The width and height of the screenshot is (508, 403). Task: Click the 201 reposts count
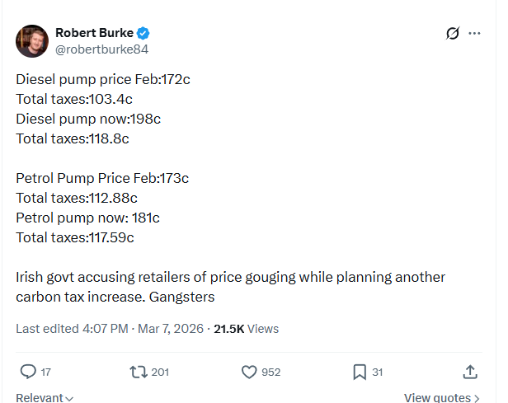click(x=160, y=373)
